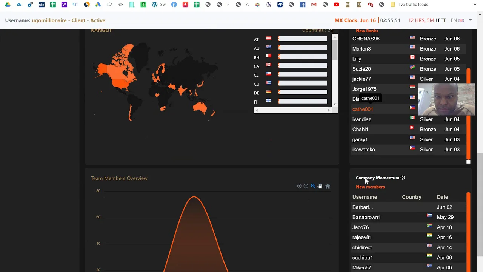Open the Facebook bookmark icon

tap(302, 5)
